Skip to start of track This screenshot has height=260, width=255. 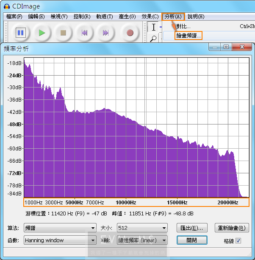[84, 33]
